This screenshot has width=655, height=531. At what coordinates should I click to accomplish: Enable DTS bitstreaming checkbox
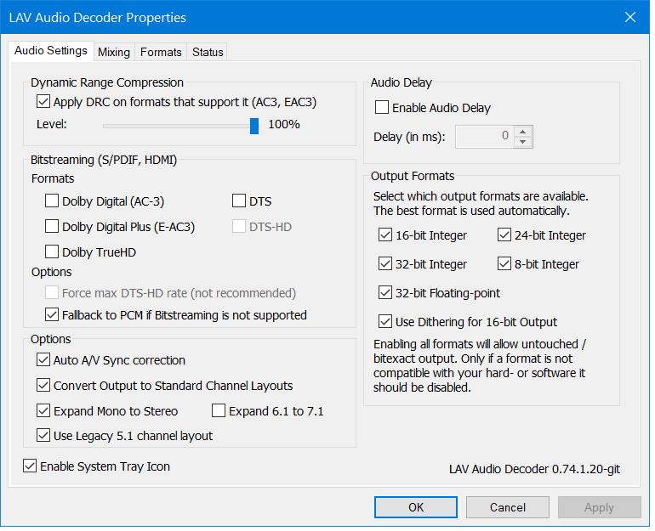click(x=239, y=201)
